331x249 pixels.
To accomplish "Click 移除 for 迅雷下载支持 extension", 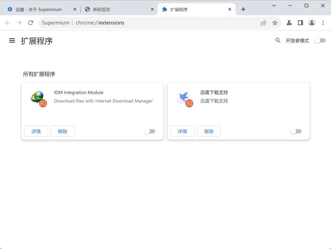I will point(209,131).
